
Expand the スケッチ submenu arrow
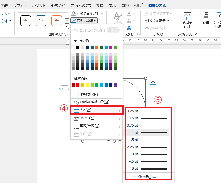[x=119, y=119]
